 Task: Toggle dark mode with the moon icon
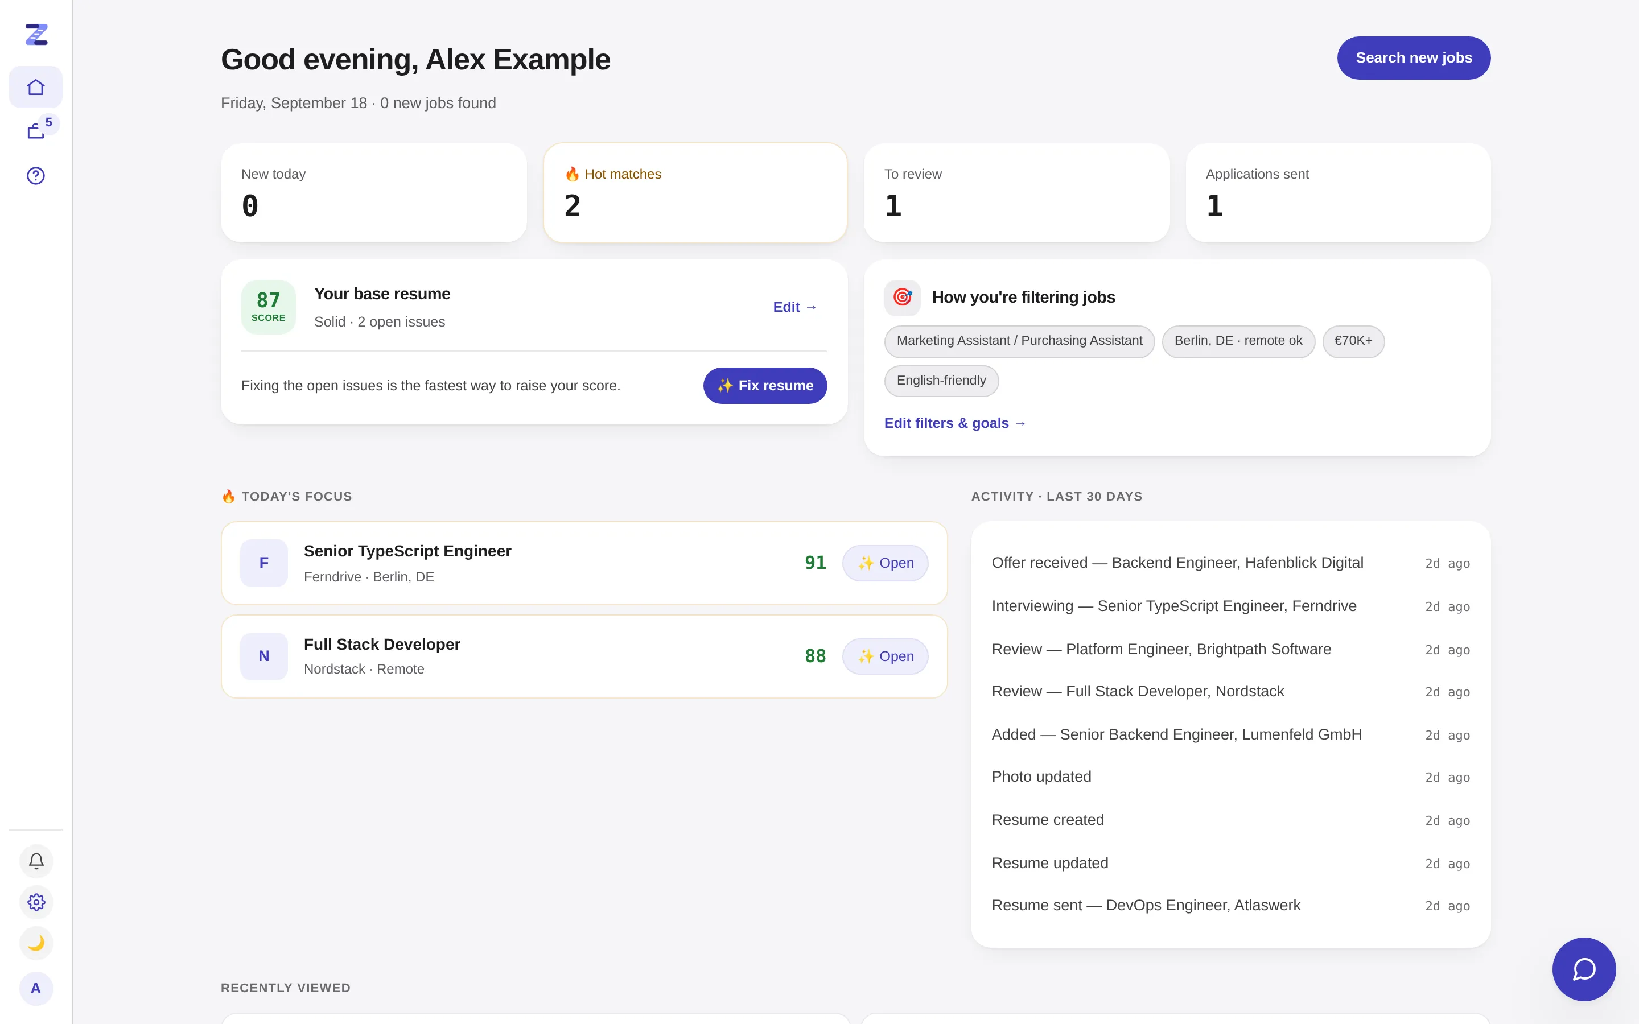point(36,943)
